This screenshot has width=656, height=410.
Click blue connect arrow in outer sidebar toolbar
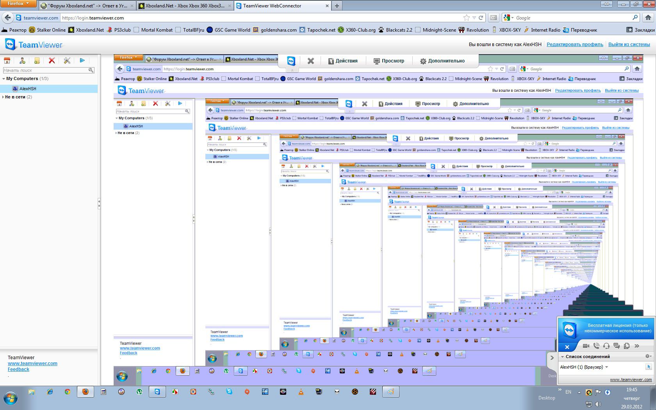(82, 61)
